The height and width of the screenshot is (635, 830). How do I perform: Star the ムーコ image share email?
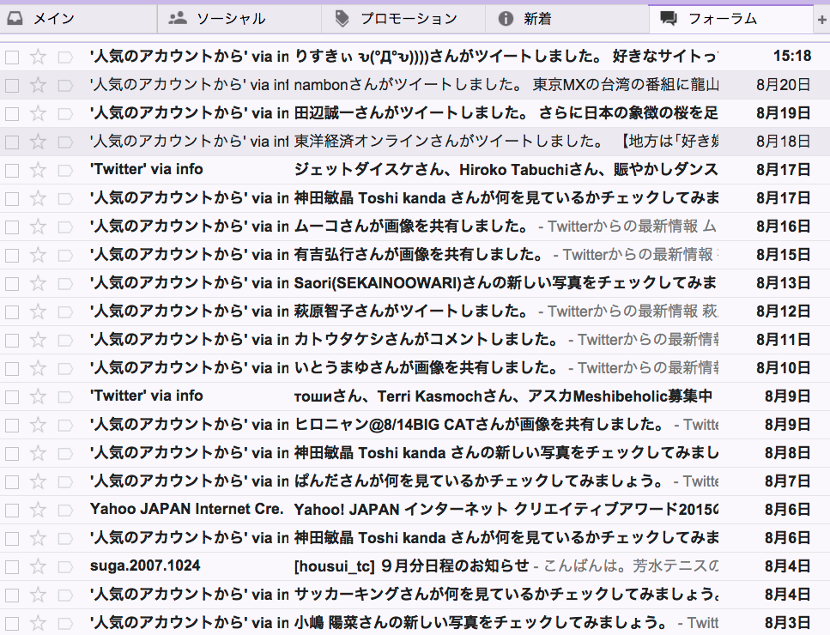(x=38, y=227)
